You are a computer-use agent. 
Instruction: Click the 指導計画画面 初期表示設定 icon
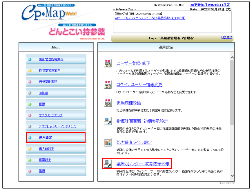pos(108,121)
